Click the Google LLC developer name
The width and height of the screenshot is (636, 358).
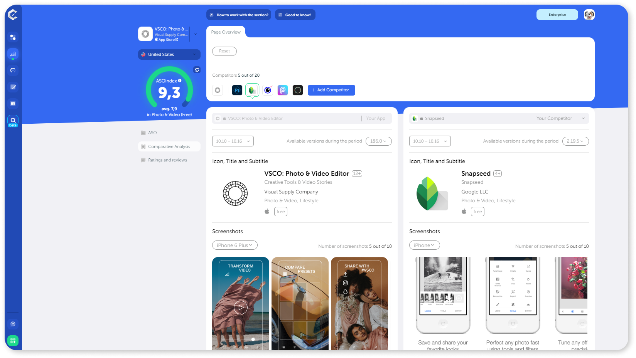pos(475,192)
